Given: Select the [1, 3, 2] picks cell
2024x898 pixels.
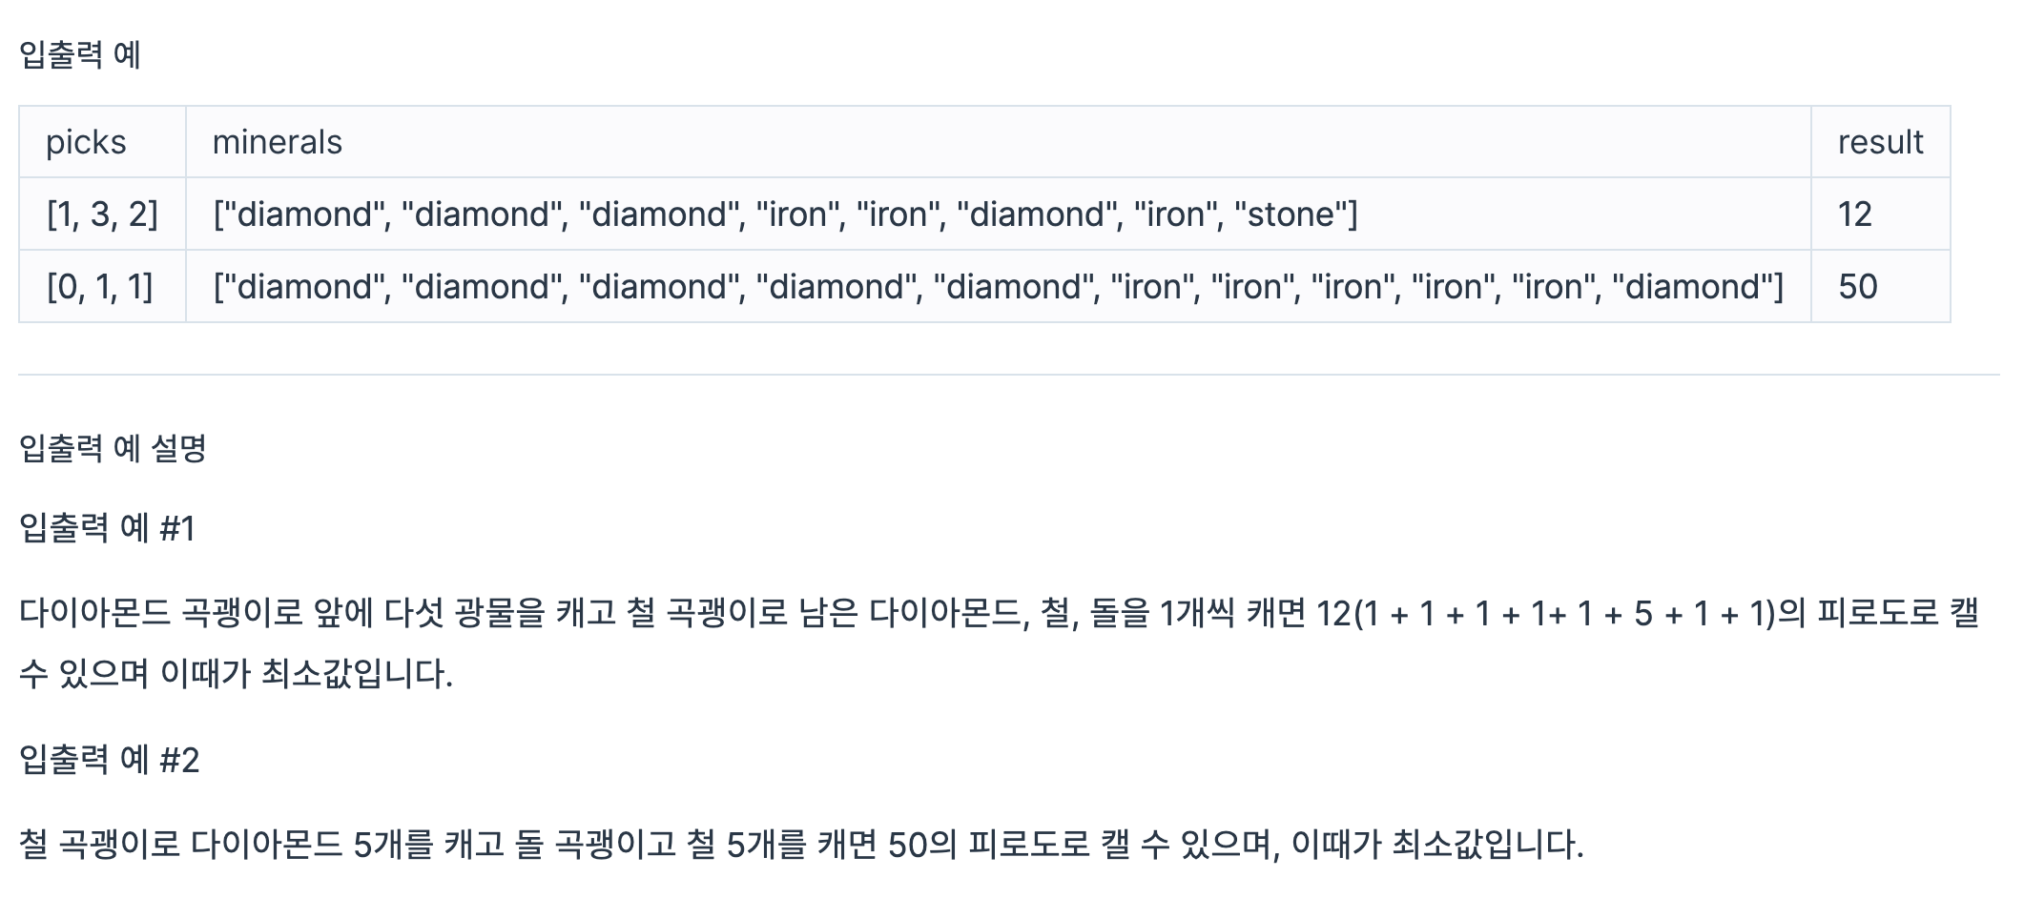Looking at the screenshot, I should click(102, 214).
